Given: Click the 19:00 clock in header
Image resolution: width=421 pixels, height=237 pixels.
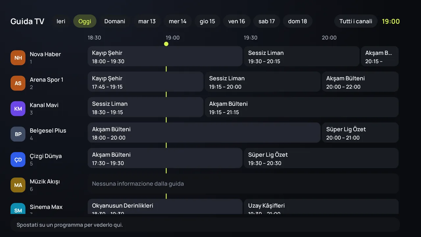Looking at the screenshot, I should (391, 21).
